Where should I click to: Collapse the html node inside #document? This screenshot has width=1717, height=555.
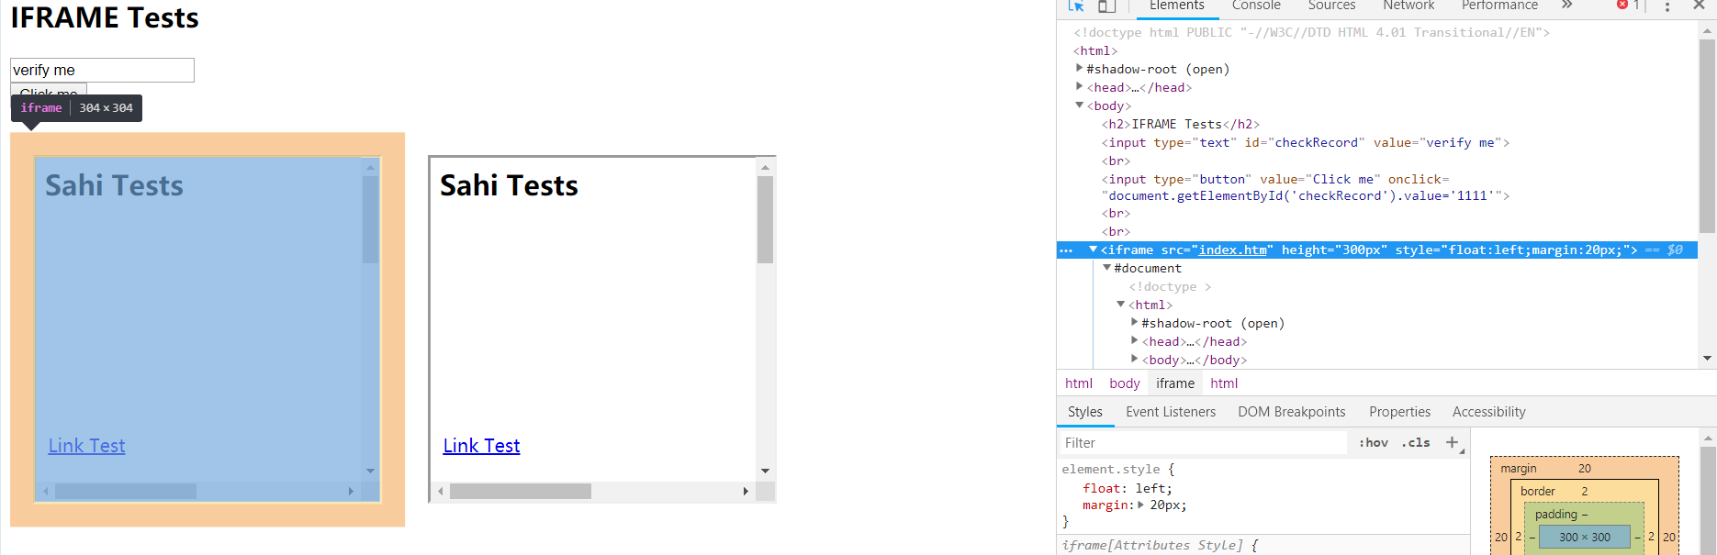pyautogui.click(x=1121, y=305)
